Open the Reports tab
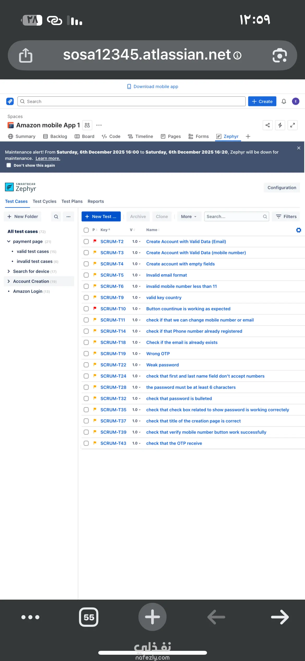The image size is (305, 661). click(x=96, y=201)
